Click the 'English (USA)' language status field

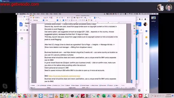click(x=72, y=88)
